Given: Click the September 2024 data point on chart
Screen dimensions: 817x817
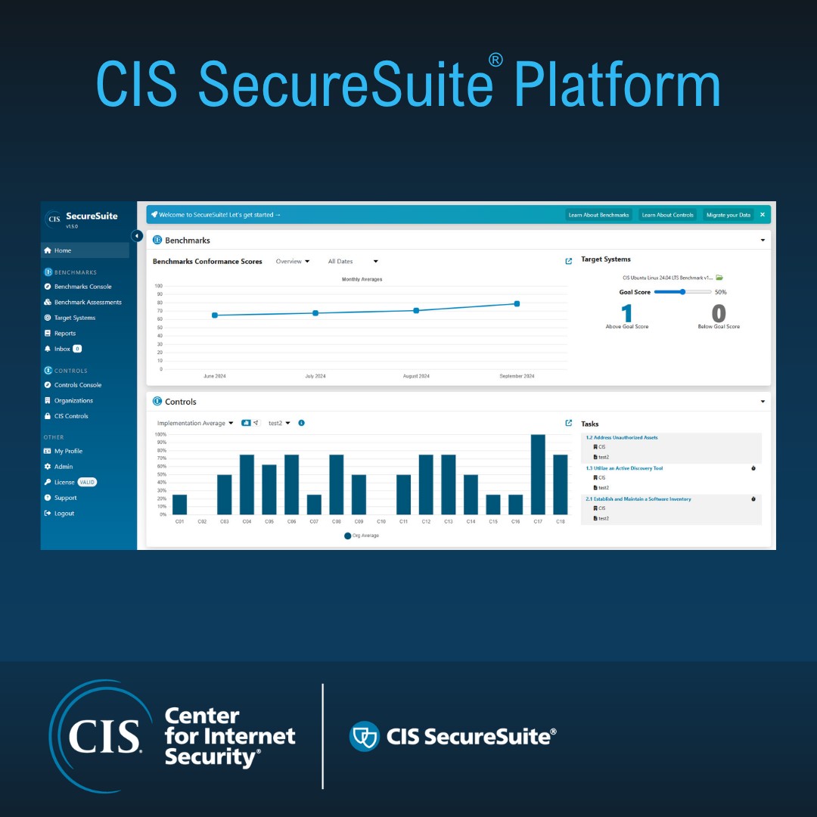Looking at the screenshot, I should [517, 304].
